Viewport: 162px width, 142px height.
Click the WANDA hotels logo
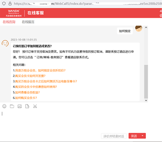pos(13,13)
